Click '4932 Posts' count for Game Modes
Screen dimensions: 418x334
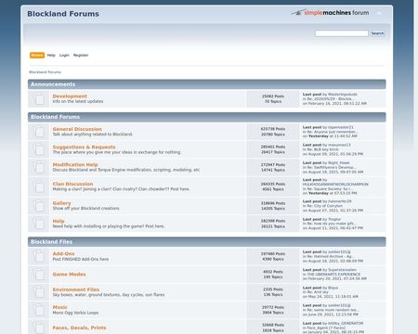tap(273, 272)
